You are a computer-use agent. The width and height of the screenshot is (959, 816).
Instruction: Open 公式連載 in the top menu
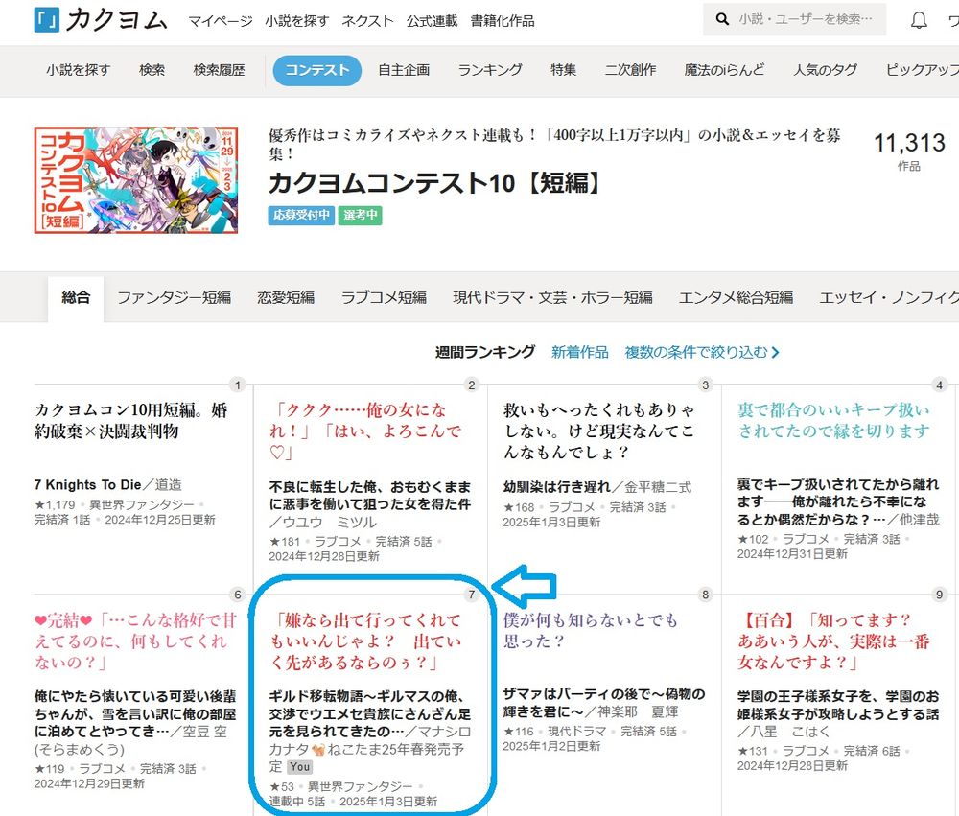(432, 21)
